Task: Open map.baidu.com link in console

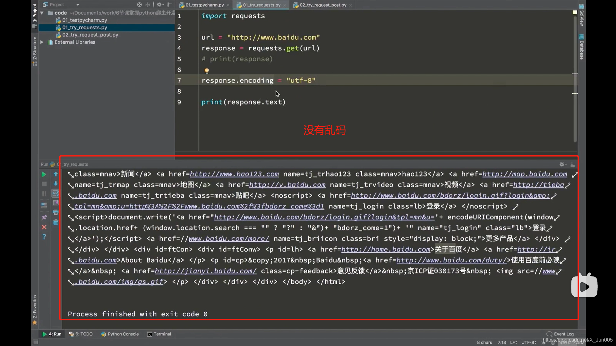Action: [525, 174]
